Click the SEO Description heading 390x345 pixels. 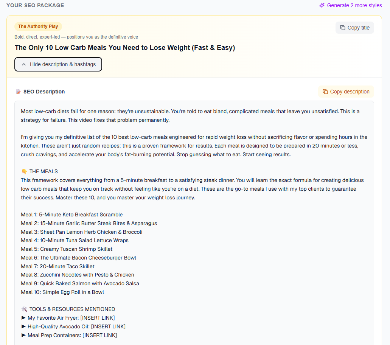pos(44,92)
